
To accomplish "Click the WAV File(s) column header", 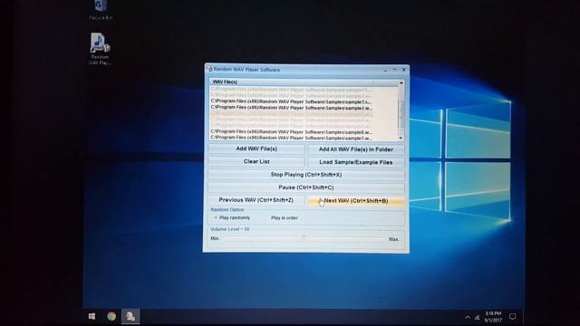I will coord(292,81).
